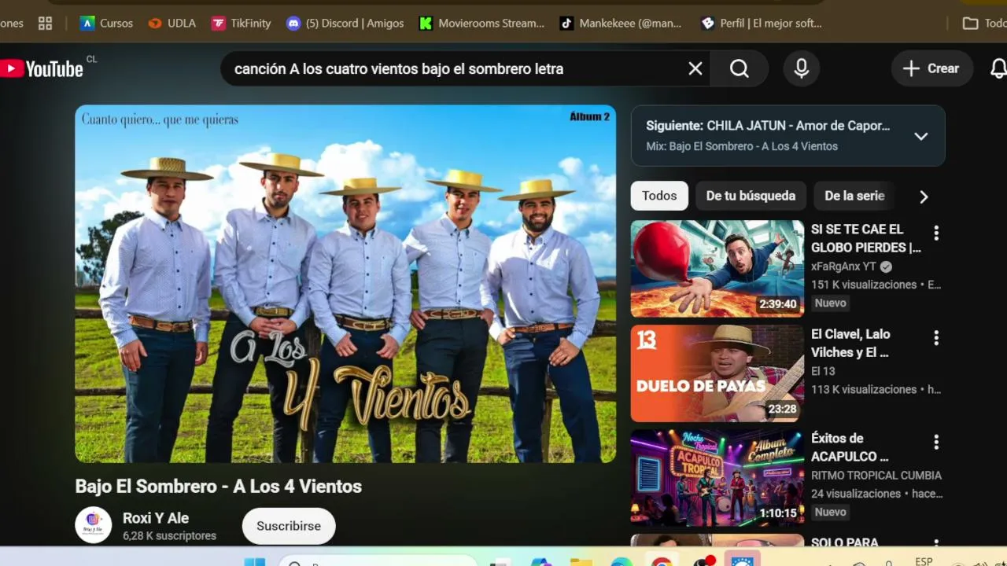This screenshot has height=566, width=1007.
Task: Open the Cursos bookmark
Action: 107,24
